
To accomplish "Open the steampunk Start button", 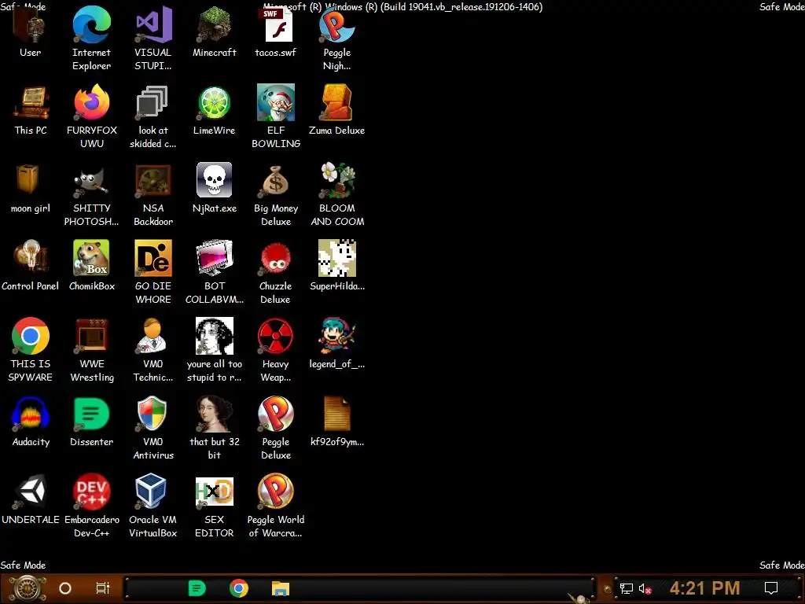I will pos(26,588).
